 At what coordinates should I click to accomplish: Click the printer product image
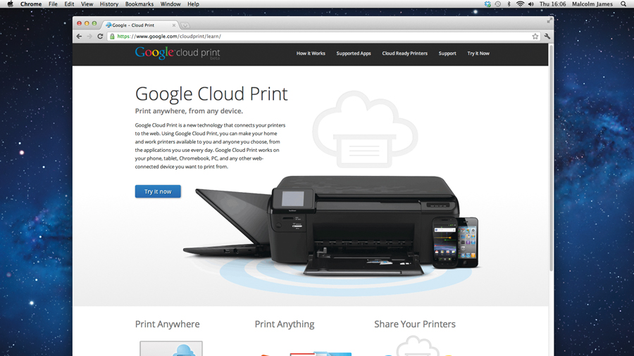366,226
